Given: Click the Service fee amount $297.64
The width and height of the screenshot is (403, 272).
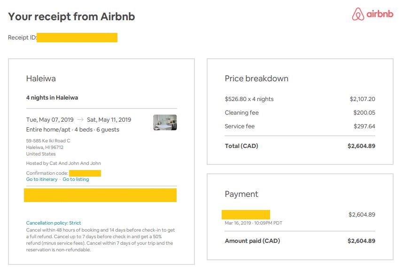Looking at the screenshot, I should (364, 126).
